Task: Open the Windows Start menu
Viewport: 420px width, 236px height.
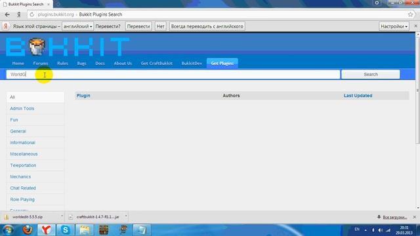Action: (8, 230)
